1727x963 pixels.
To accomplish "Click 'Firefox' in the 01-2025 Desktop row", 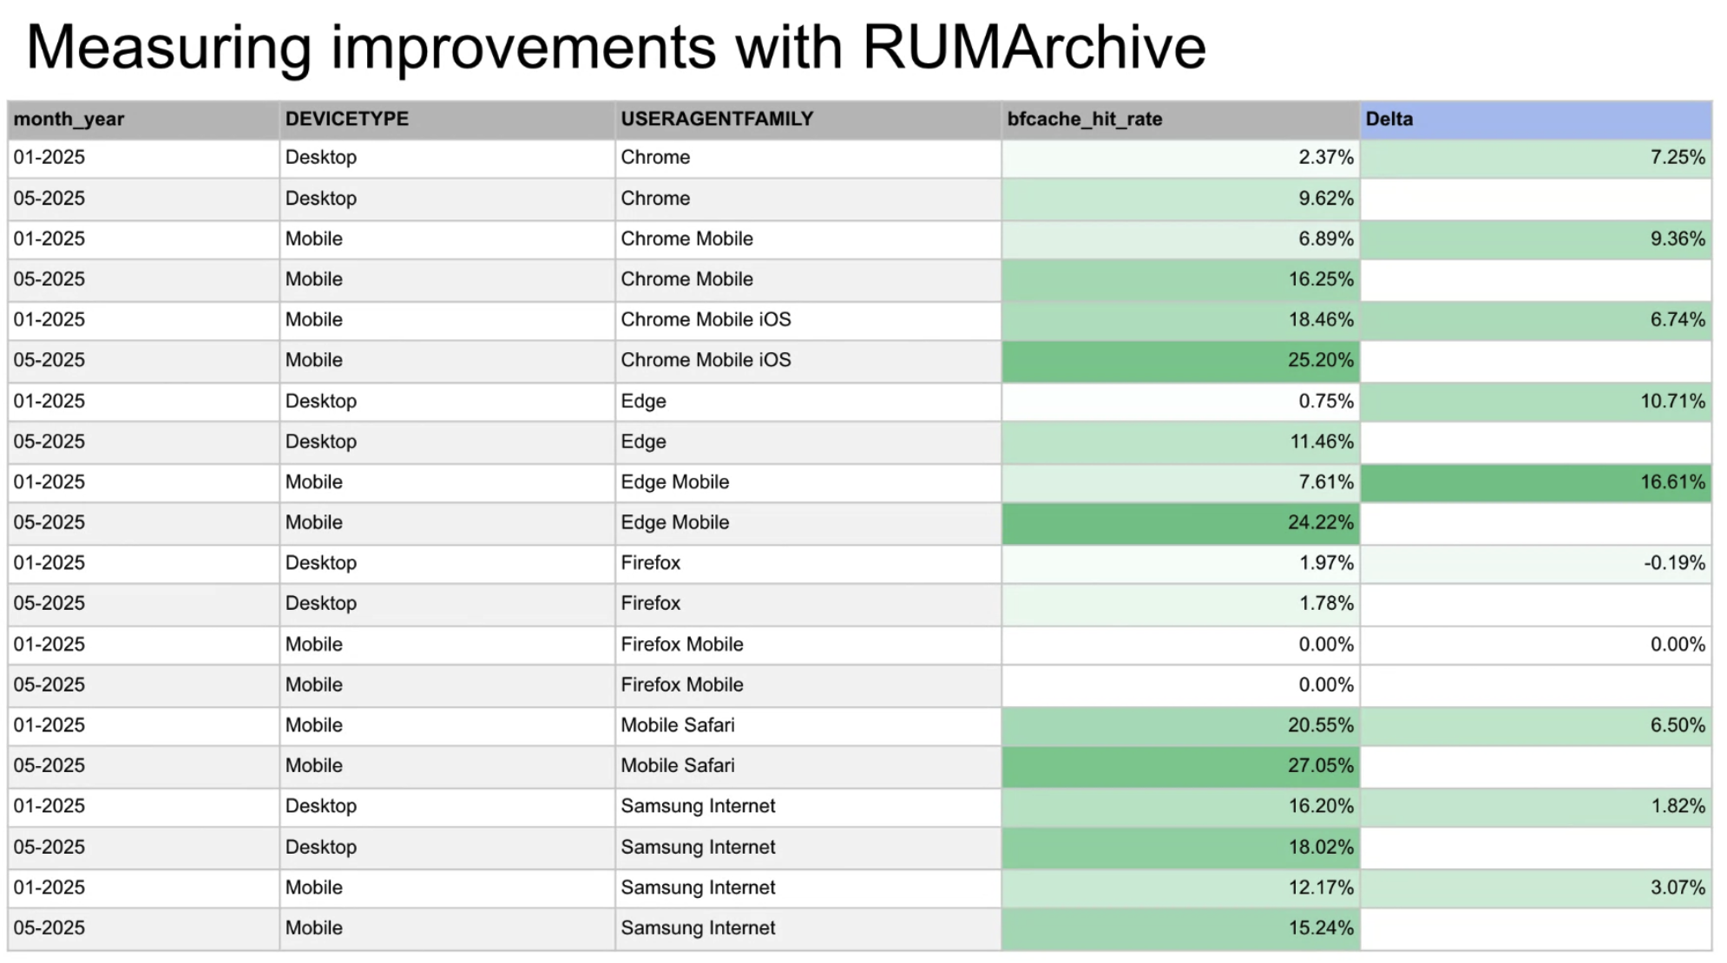I will tap(650, 563).
